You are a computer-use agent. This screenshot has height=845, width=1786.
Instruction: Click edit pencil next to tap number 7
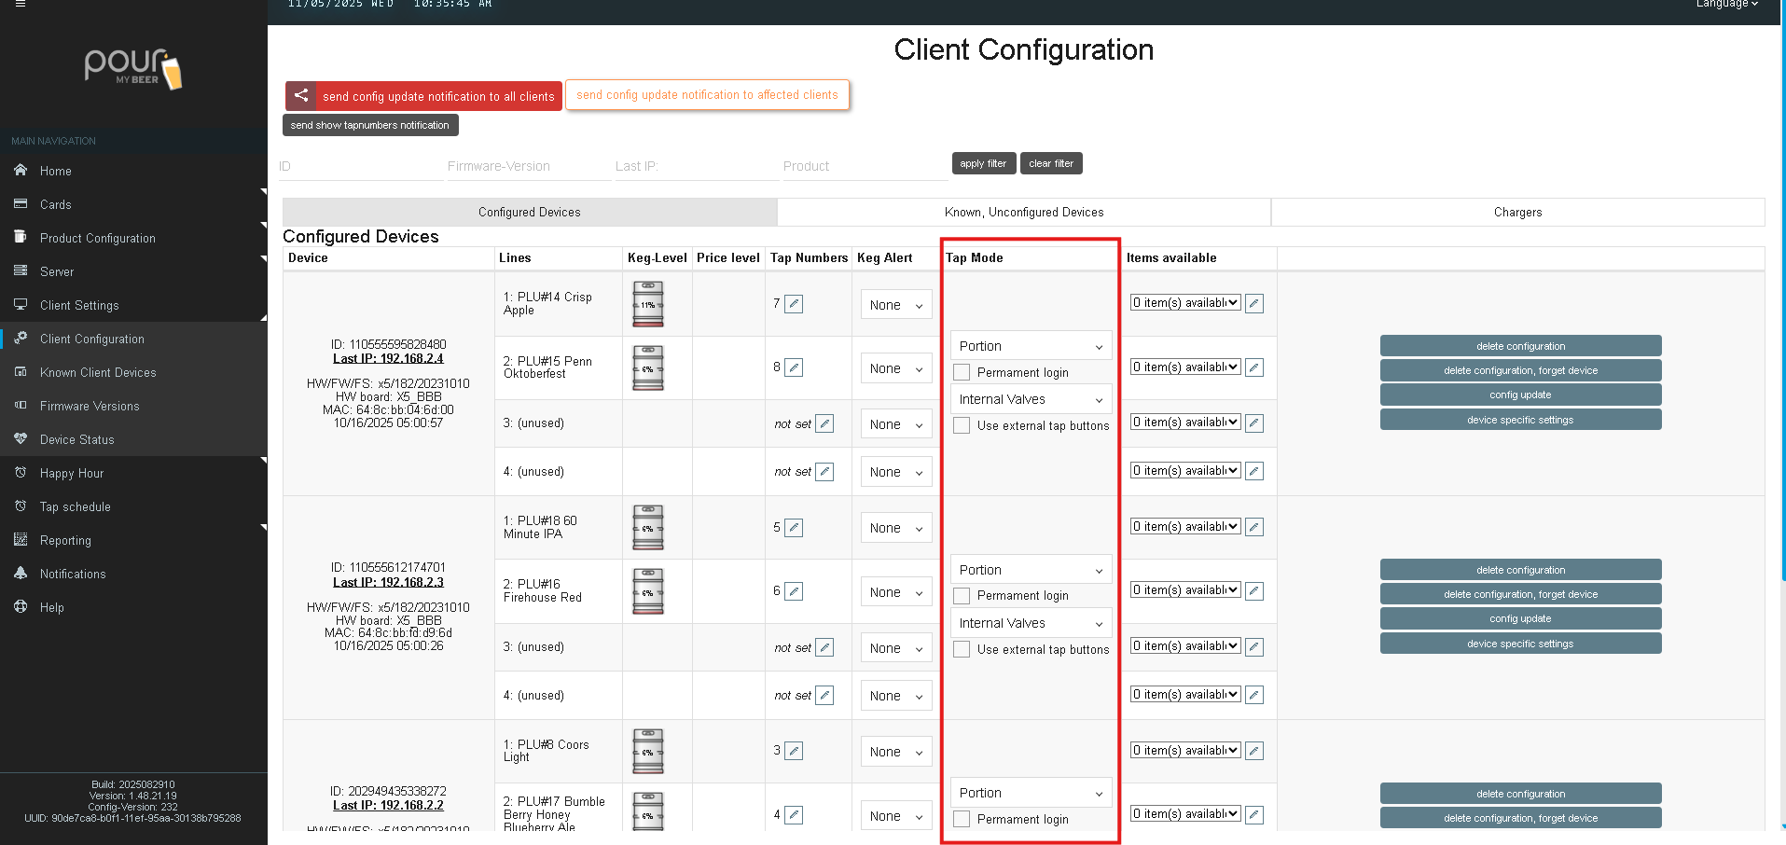(x=794, y=304)
